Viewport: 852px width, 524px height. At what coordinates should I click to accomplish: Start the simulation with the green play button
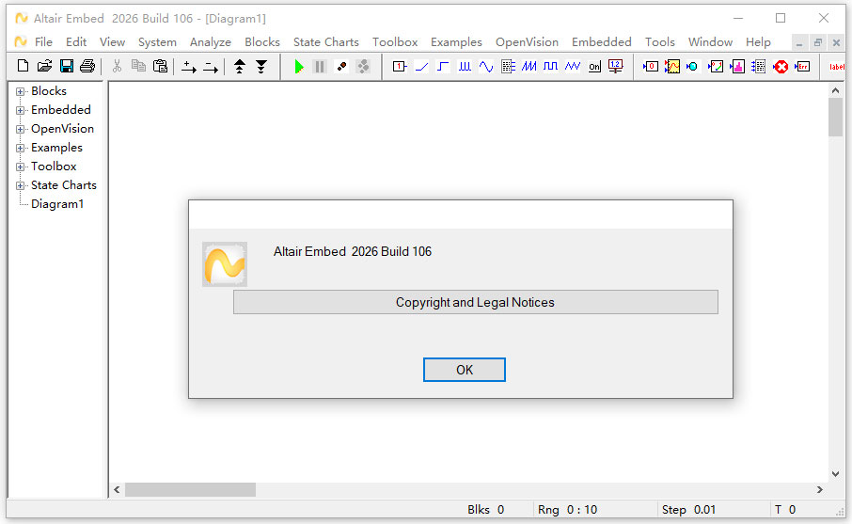tap(298, 66)
